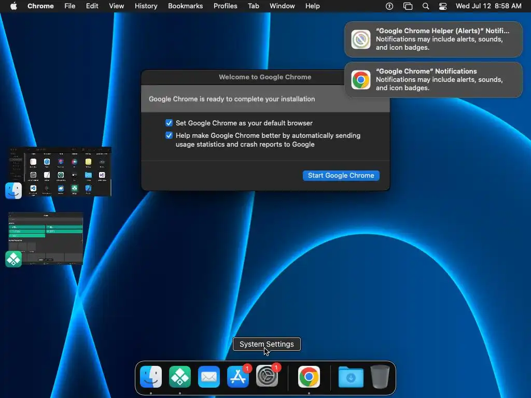Open the Window menu
The image size is (531, 398).
[282, 6]
